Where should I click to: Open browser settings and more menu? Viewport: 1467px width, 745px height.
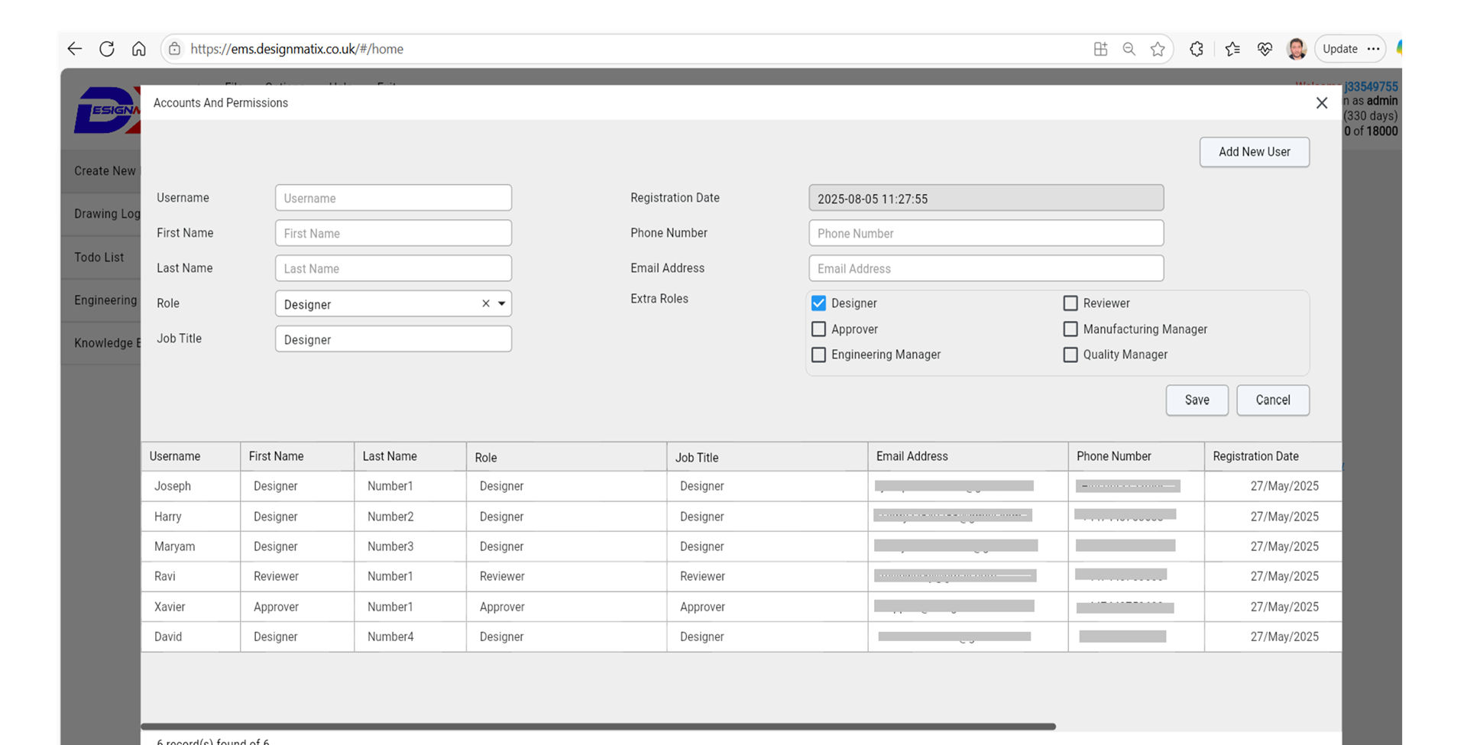pos(1373,49)
